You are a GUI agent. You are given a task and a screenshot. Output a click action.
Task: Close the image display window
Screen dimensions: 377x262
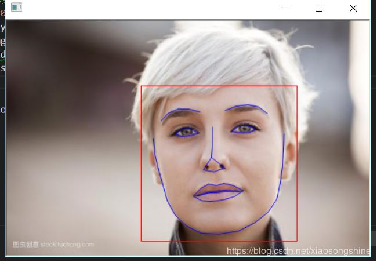(353, 8)
